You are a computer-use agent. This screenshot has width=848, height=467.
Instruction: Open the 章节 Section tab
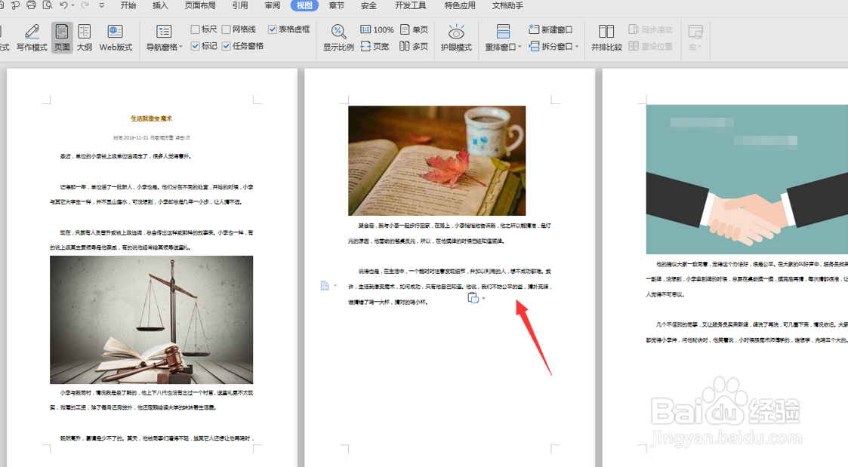pos(336,5)
